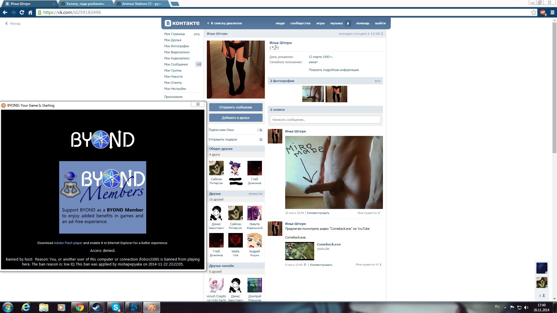Bookmark this page with the star icon

(x=534, y=12)
